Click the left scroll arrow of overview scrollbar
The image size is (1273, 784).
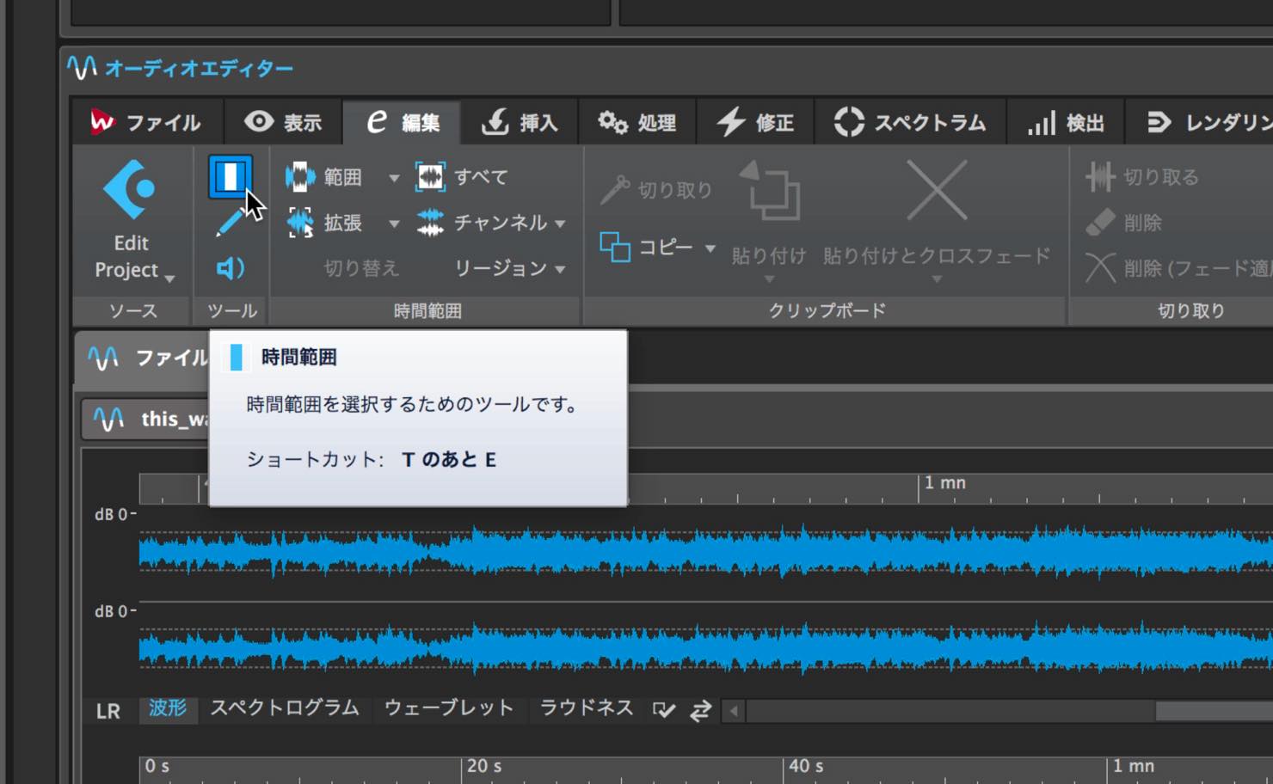click(734, 711)
